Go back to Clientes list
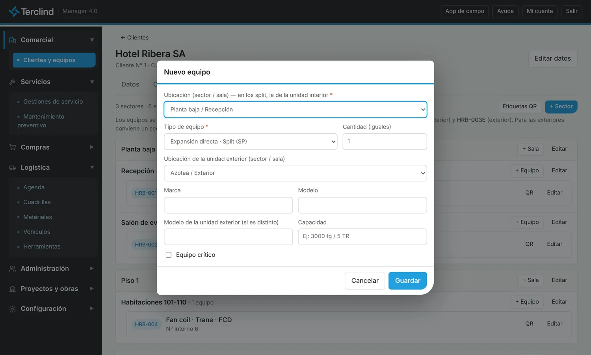This screenshot has width=591, height=355. [x=134, y=37]
